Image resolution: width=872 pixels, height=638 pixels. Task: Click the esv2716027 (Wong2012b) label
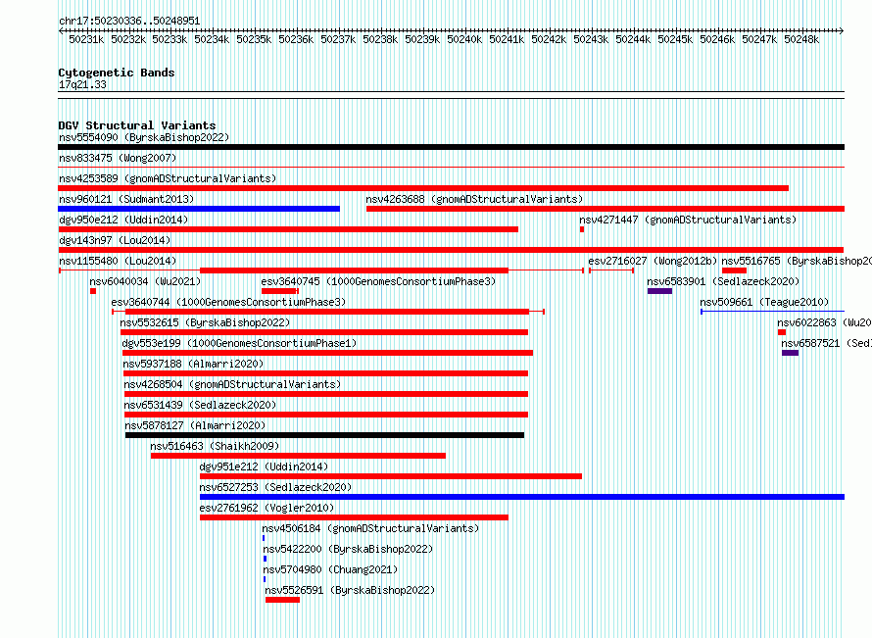pos(653,261)
